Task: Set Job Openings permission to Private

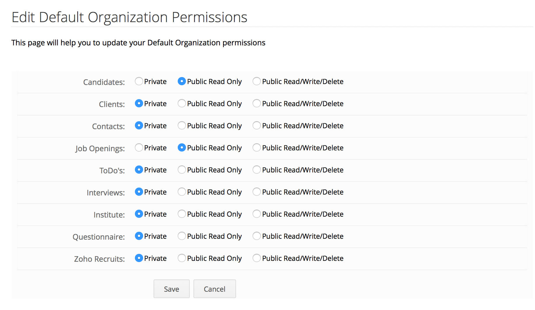Action: (139, 148)
